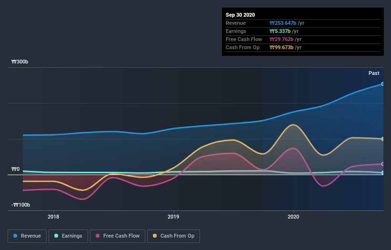Screen dimensions: 391x250
Task: Click the Free Cash Flow endpoint marker
Action: tap(383, 164)
